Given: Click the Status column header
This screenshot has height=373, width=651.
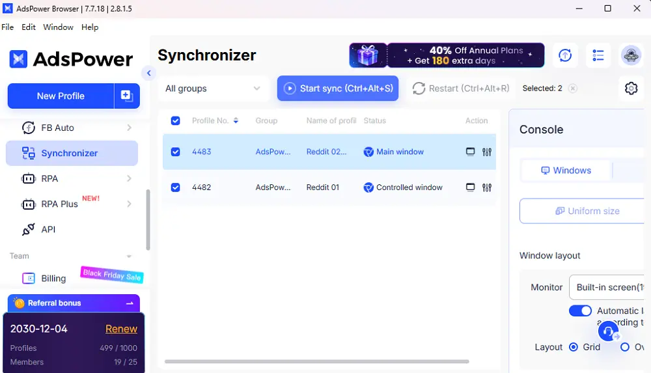Looking at the screenshot, I should click(x=374, y=120).
